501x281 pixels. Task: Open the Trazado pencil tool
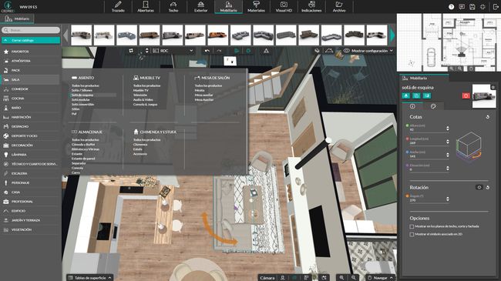(x=118, y=6)
